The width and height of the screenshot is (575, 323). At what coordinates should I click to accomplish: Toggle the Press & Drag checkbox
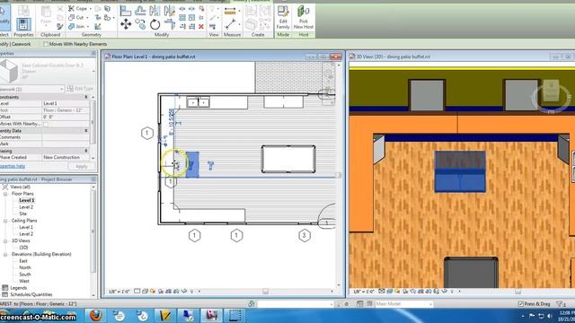[x=521, y=304]
